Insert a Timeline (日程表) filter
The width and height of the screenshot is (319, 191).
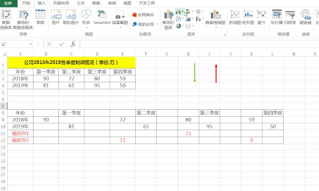(x=290, y=17)
